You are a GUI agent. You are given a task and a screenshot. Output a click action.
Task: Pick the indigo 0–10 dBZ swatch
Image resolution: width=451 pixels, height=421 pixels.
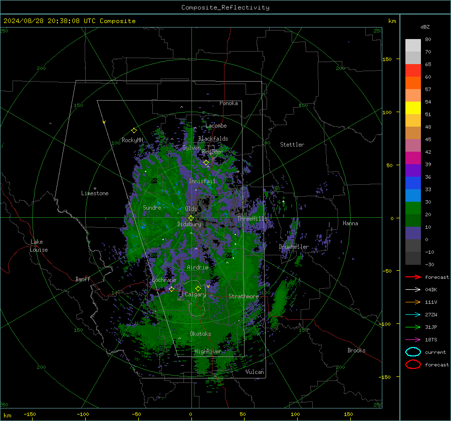coord(413,233)
